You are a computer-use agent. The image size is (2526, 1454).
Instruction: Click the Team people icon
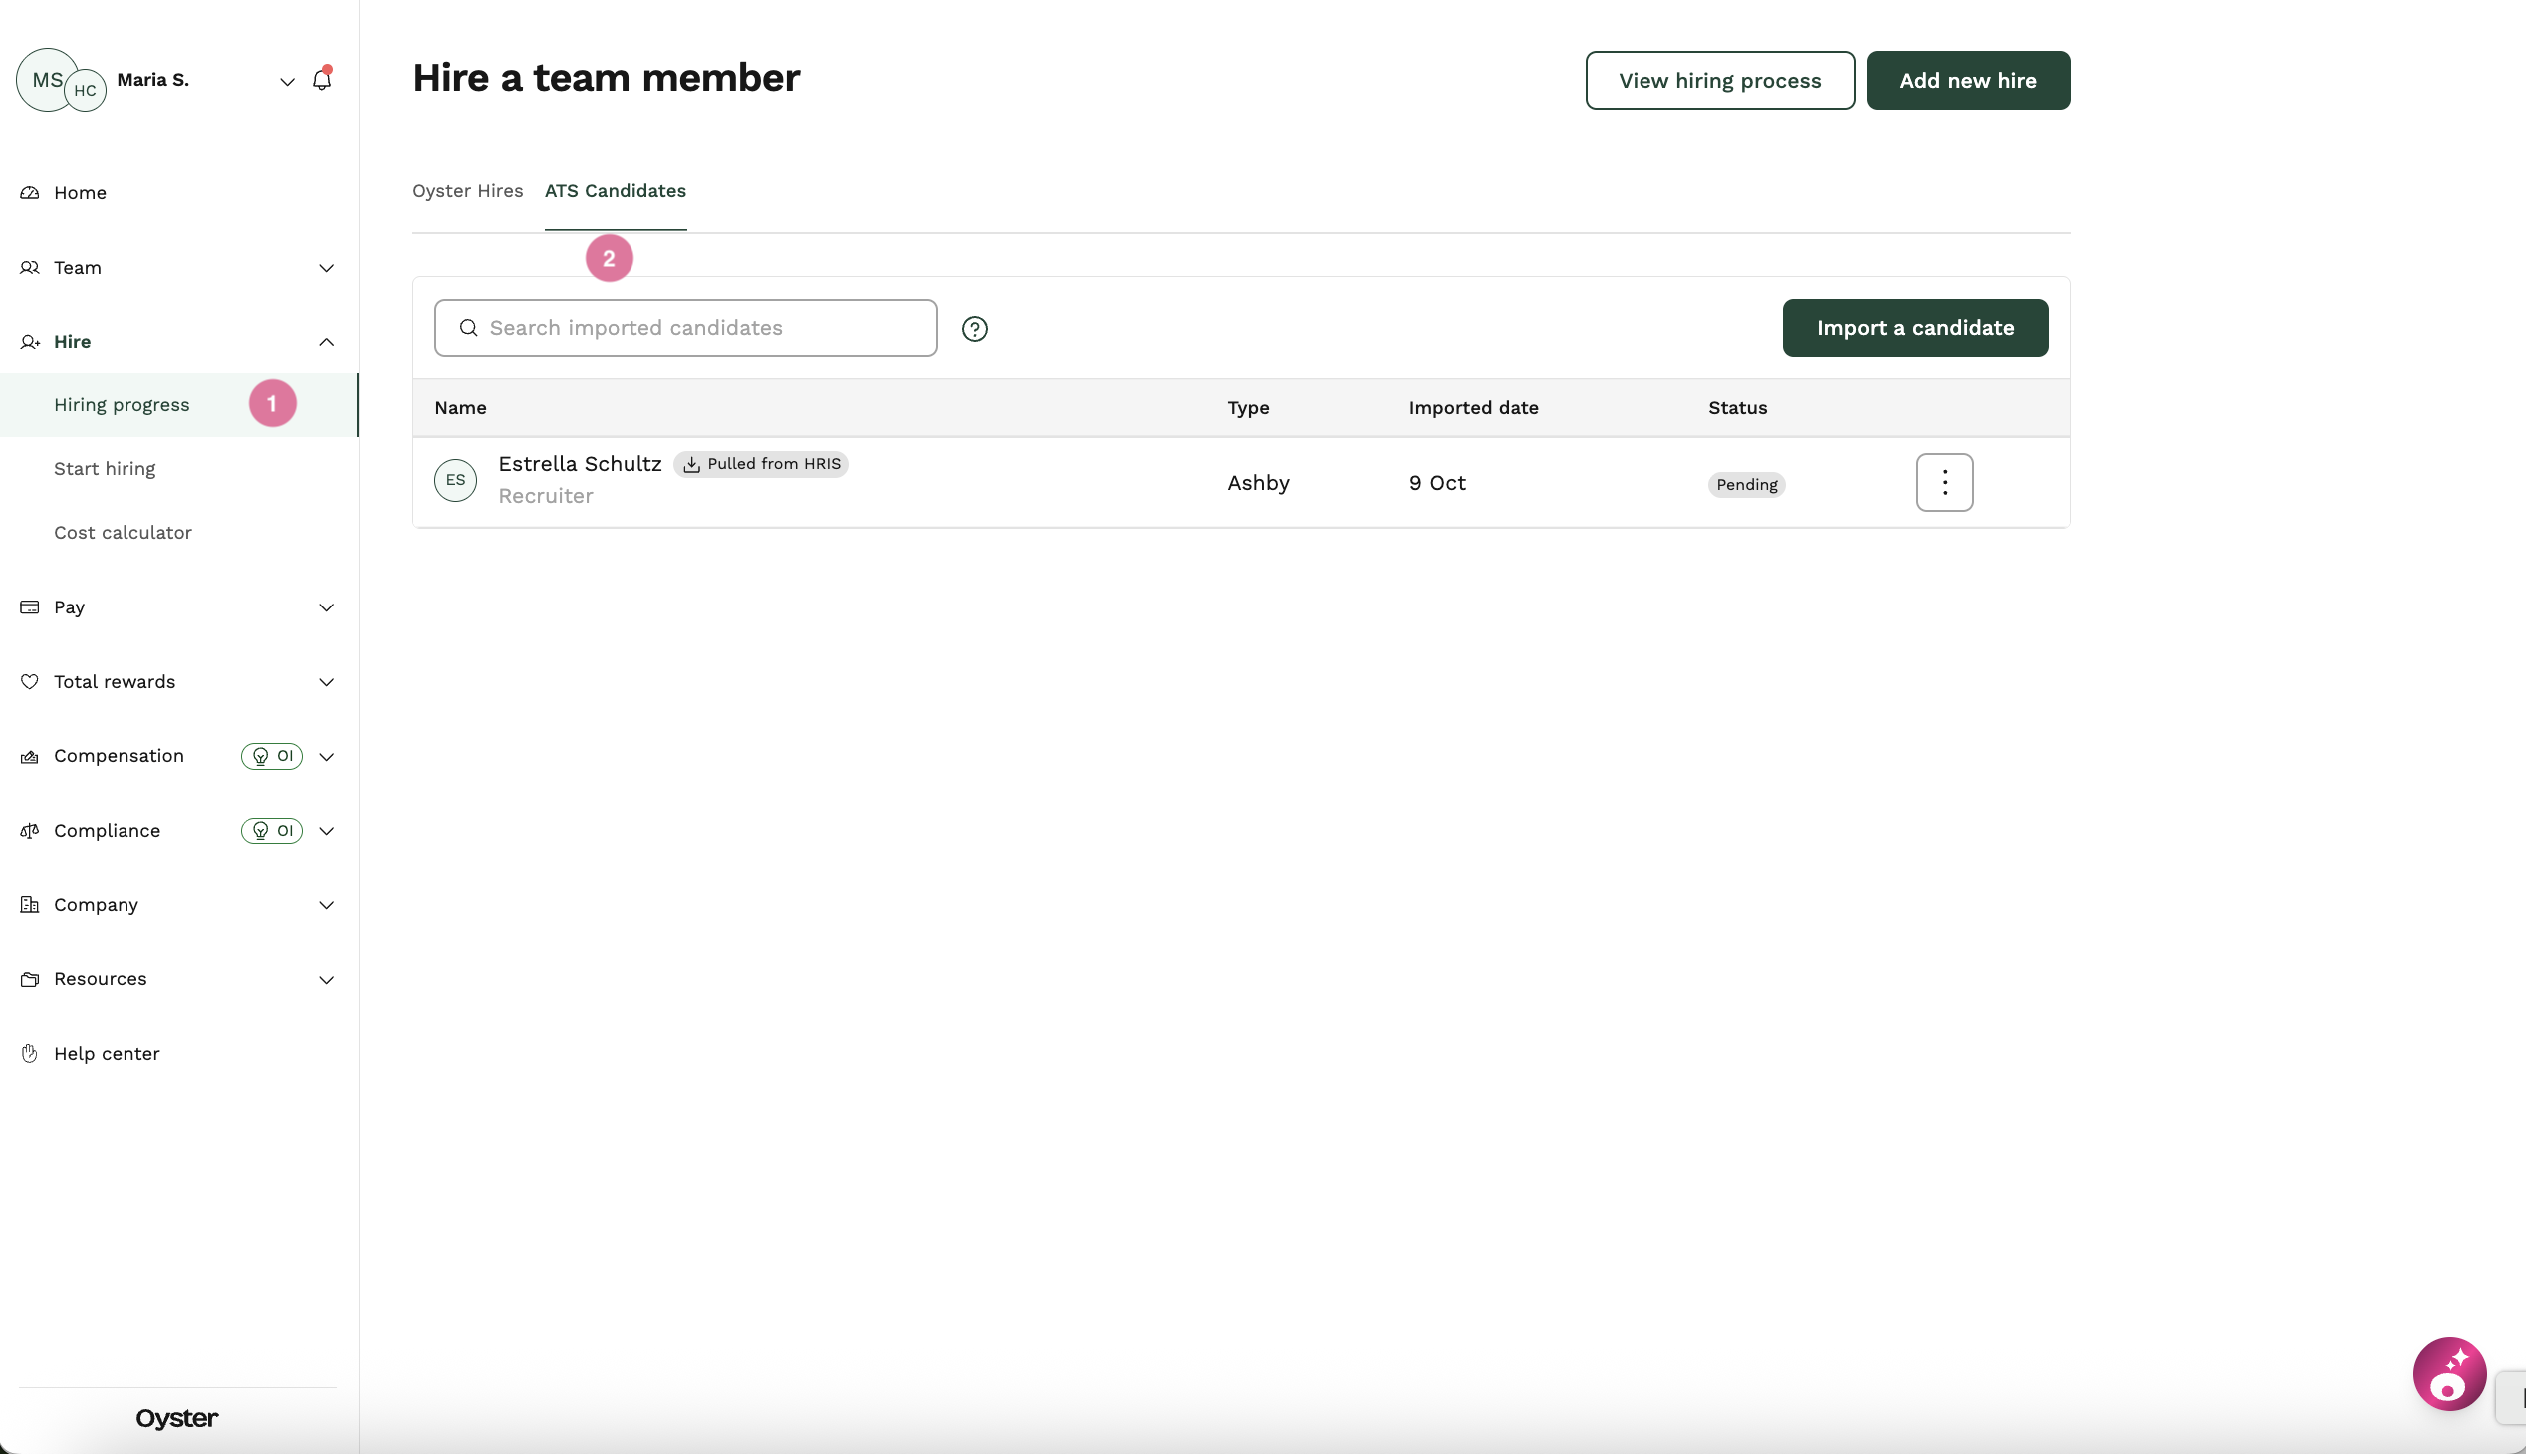[x=30, y=268]
